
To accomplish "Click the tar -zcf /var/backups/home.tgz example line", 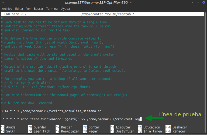I will [x=46, y=87].
